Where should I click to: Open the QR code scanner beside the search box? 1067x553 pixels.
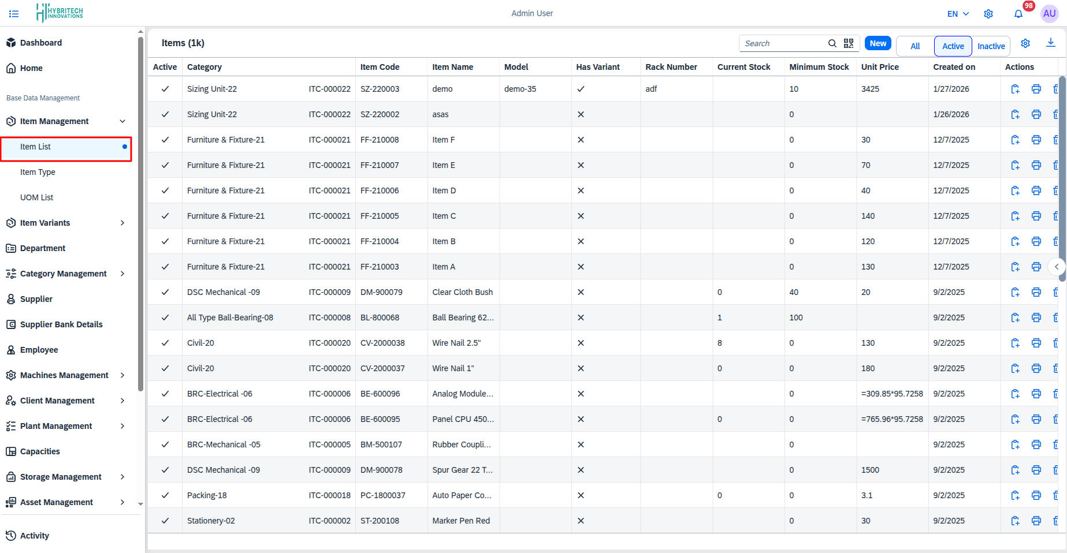click(x=849, y=43)
